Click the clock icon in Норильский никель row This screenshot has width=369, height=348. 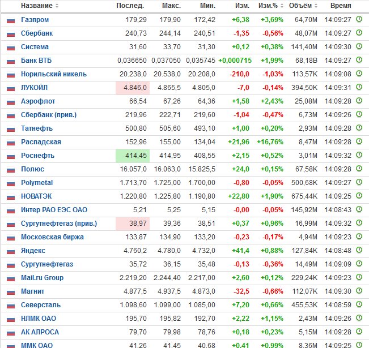pyautogui.click(x=359, y=74)
